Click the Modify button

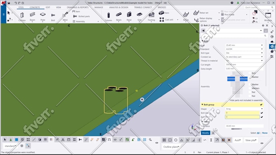tap(206, 133)
